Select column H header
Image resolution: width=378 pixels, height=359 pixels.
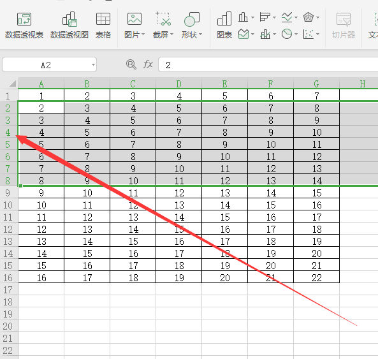pyautogui.click(x=359, y=84)
